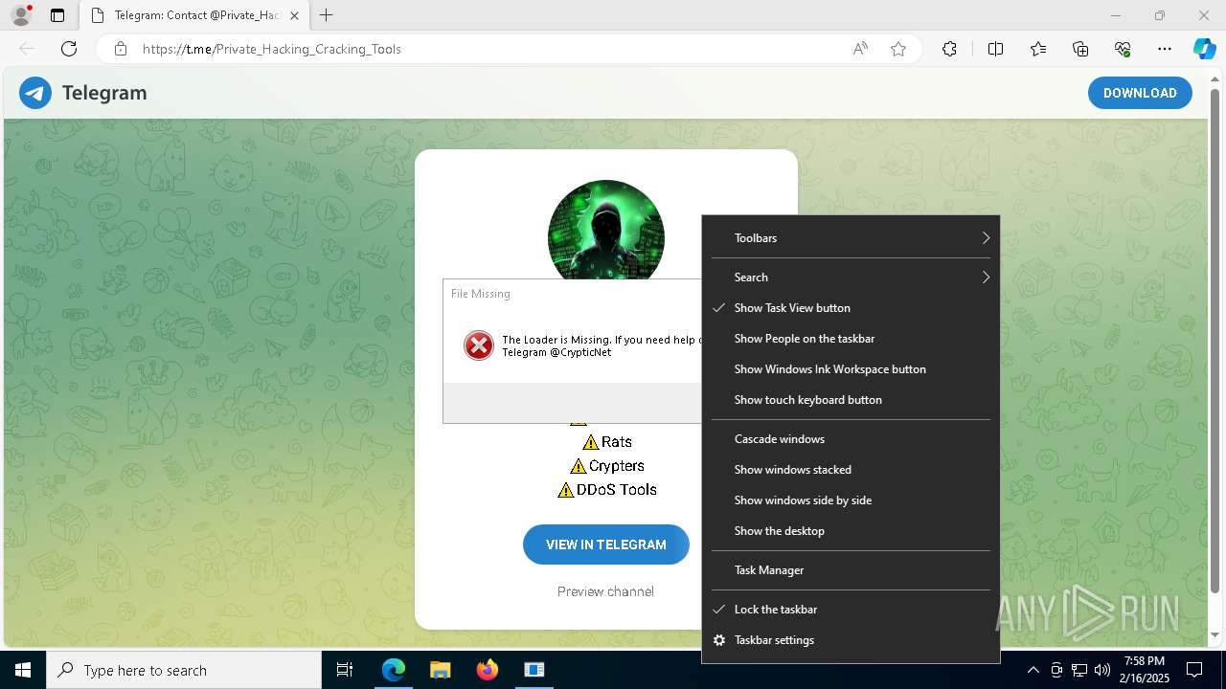Screen dimensions: 1226x689
Task: Click the blue DOWNLOAD button
Action: click(1140, 93)
